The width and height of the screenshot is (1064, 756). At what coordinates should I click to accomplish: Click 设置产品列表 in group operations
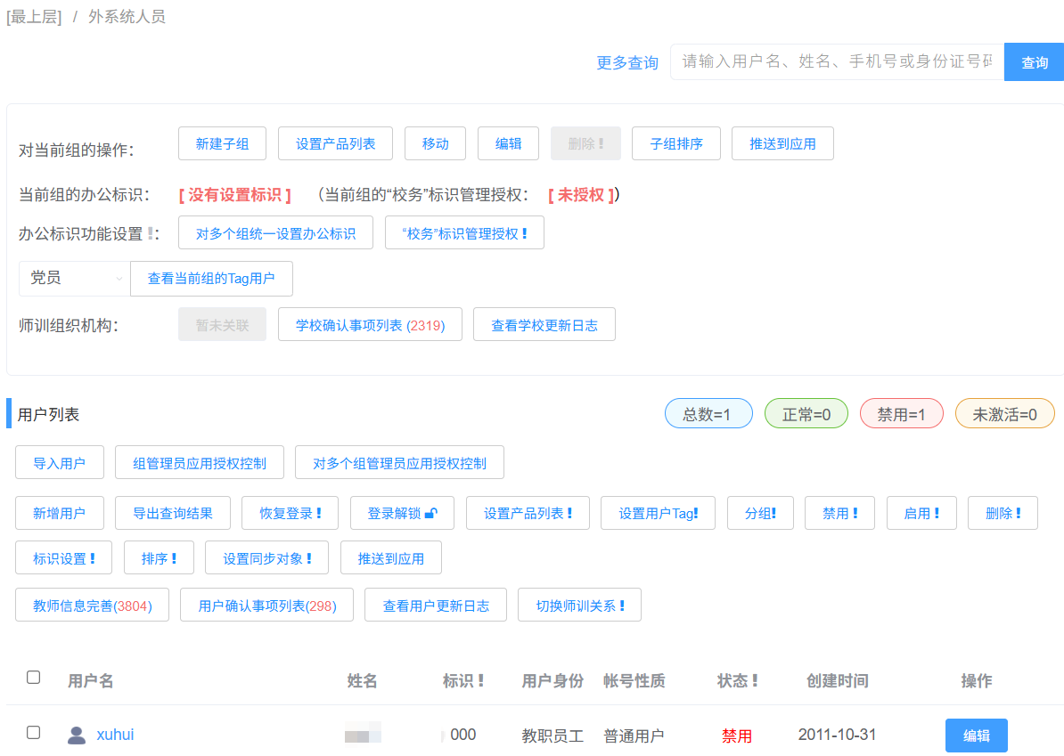(x=335, y=143)
